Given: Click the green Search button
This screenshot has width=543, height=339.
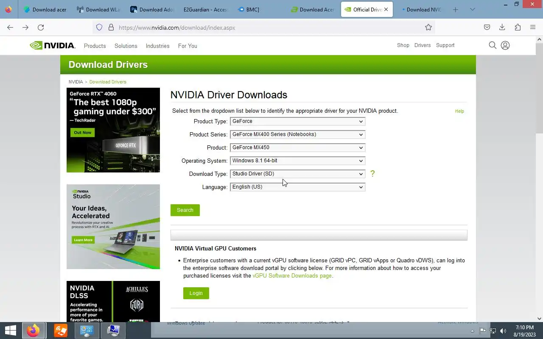Looking at the screenshot, I should point(185,210).
